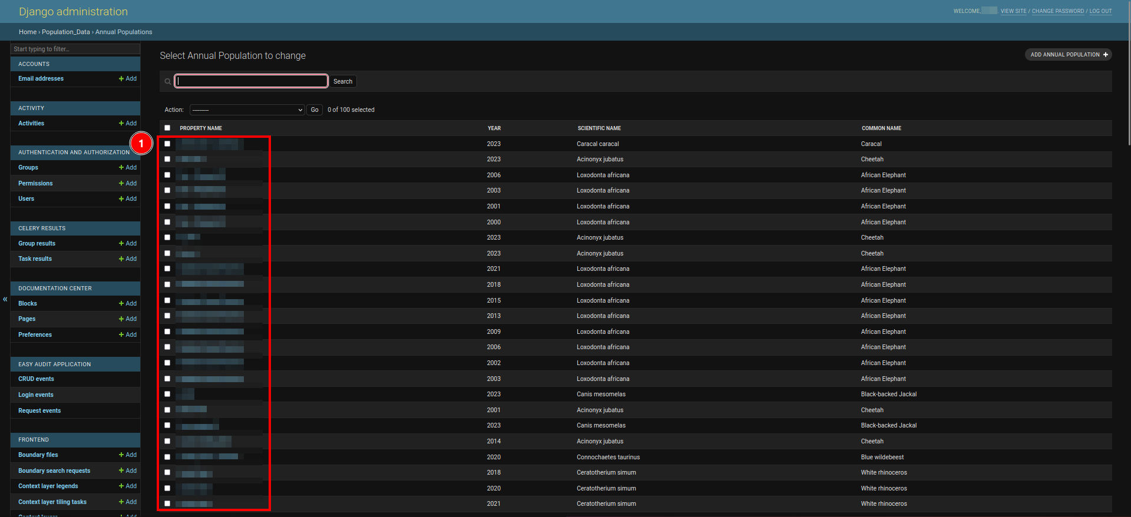Check the Ceratotherium simum 2021 row
The image size is (1131, 517).
pyautogui.click(x=167, y=503)
